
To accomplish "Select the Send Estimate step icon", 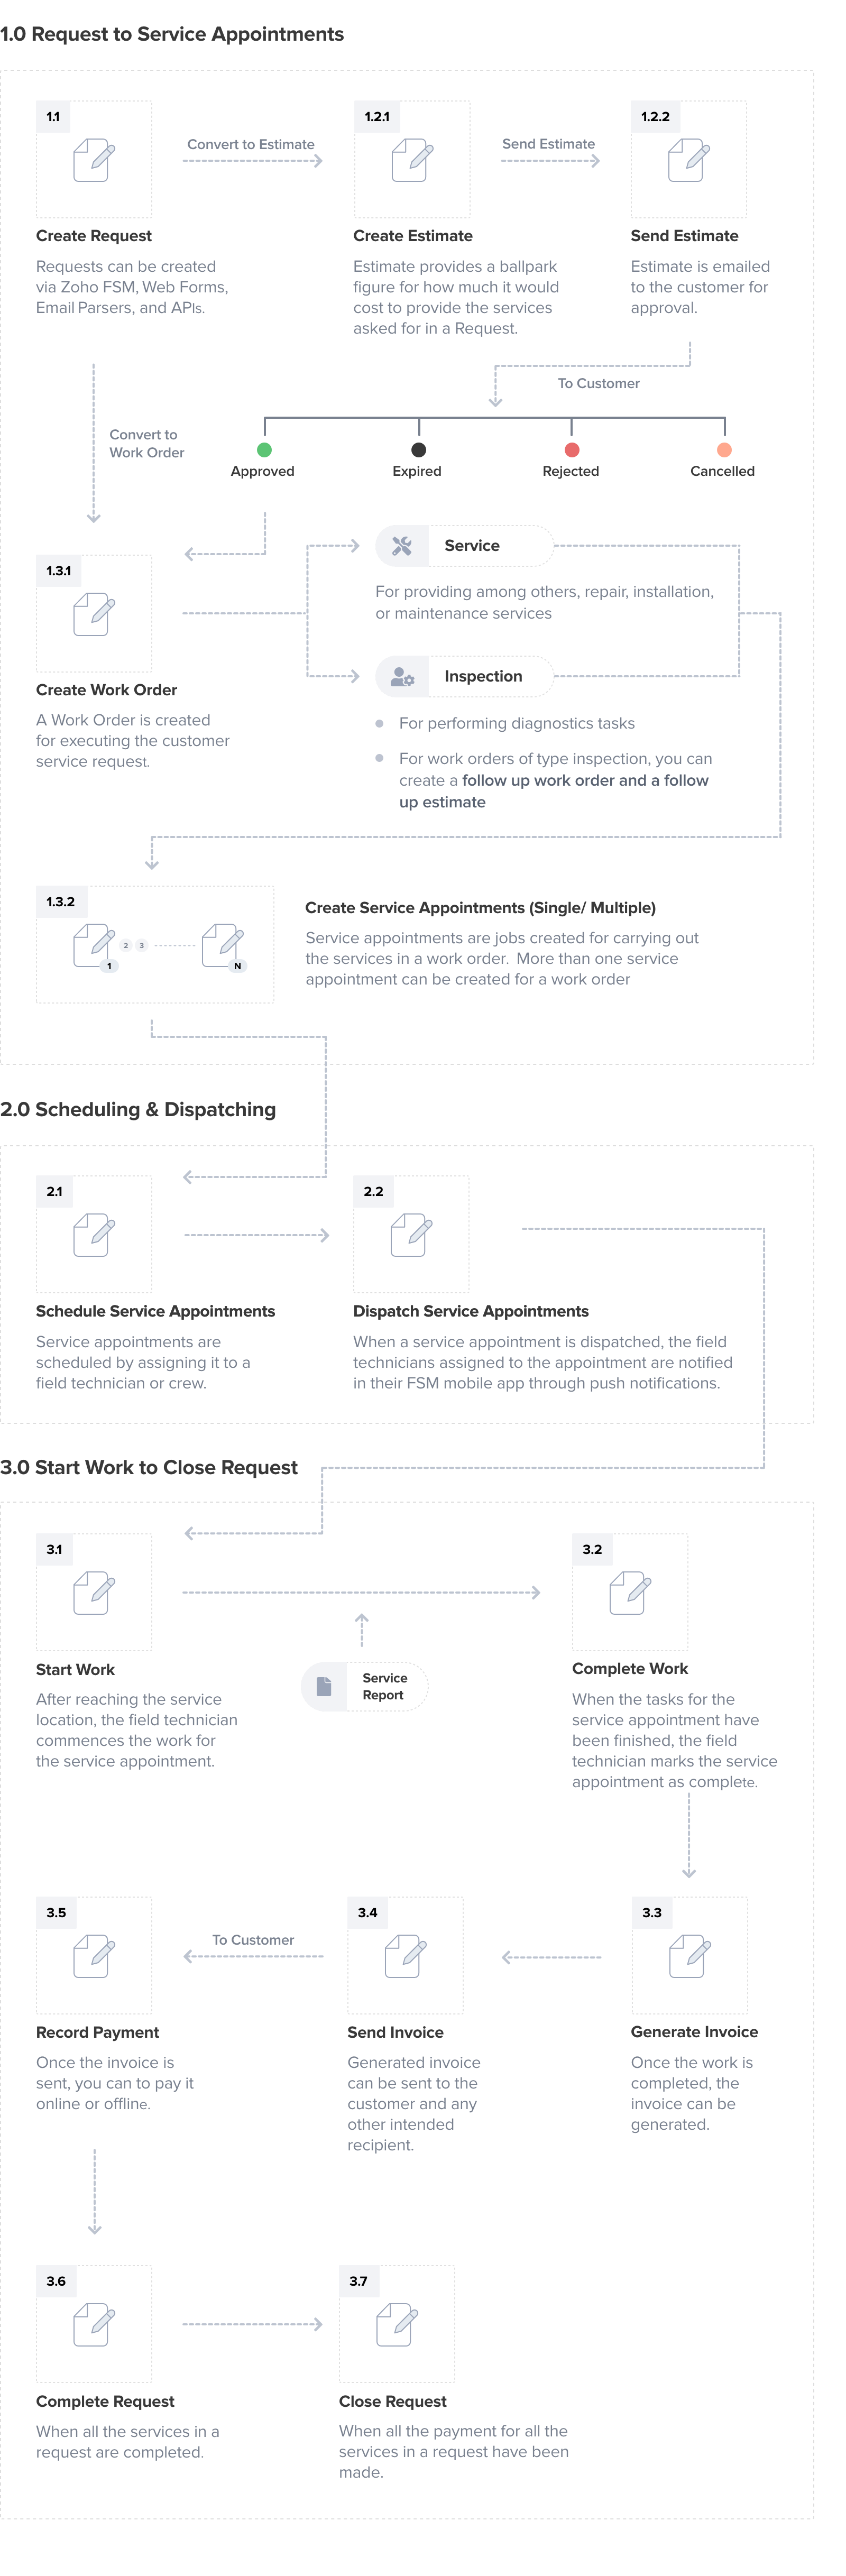I will [x=688, y=160].
